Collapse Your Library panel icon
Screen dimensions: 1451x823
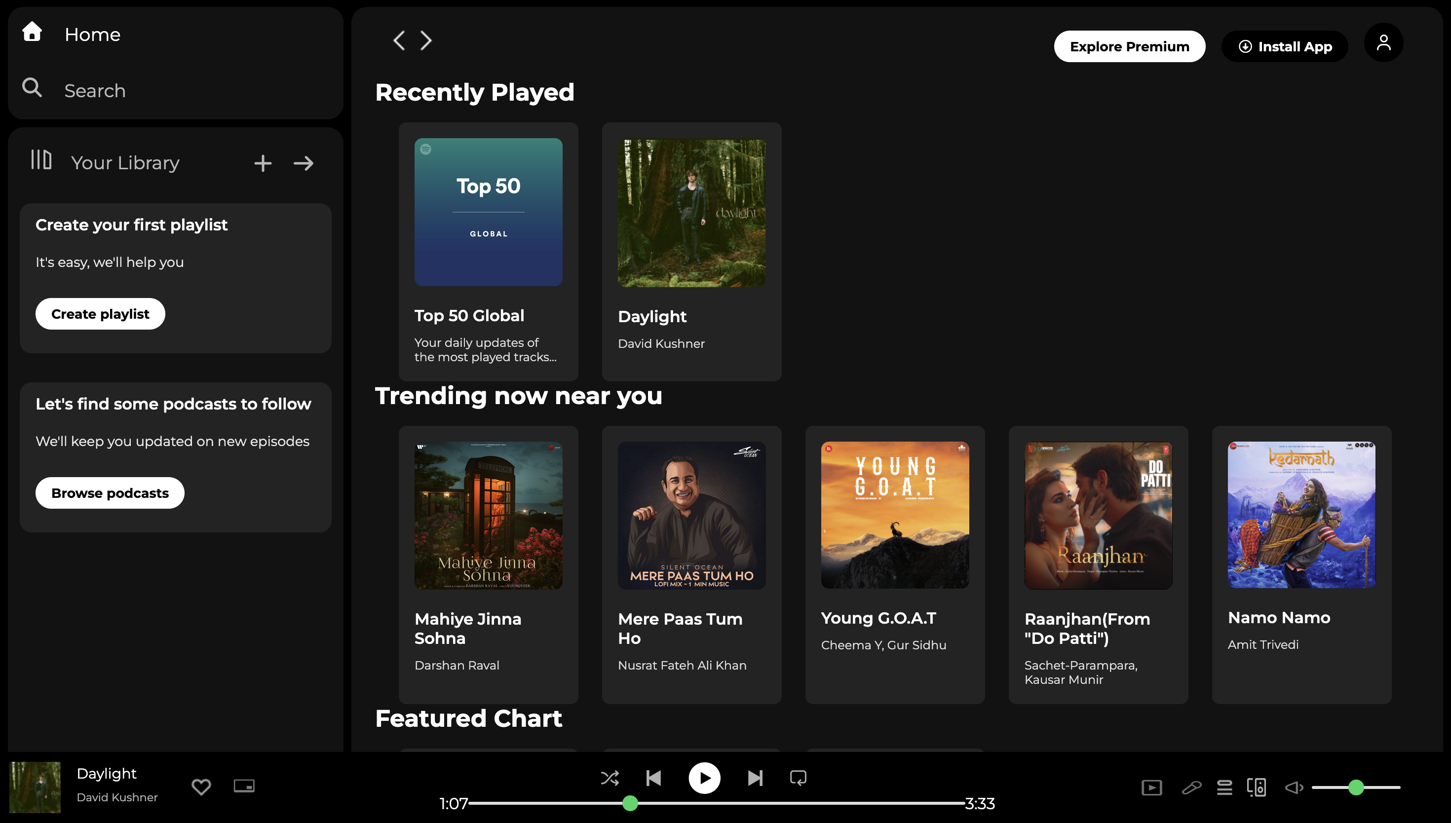(41, 160)
